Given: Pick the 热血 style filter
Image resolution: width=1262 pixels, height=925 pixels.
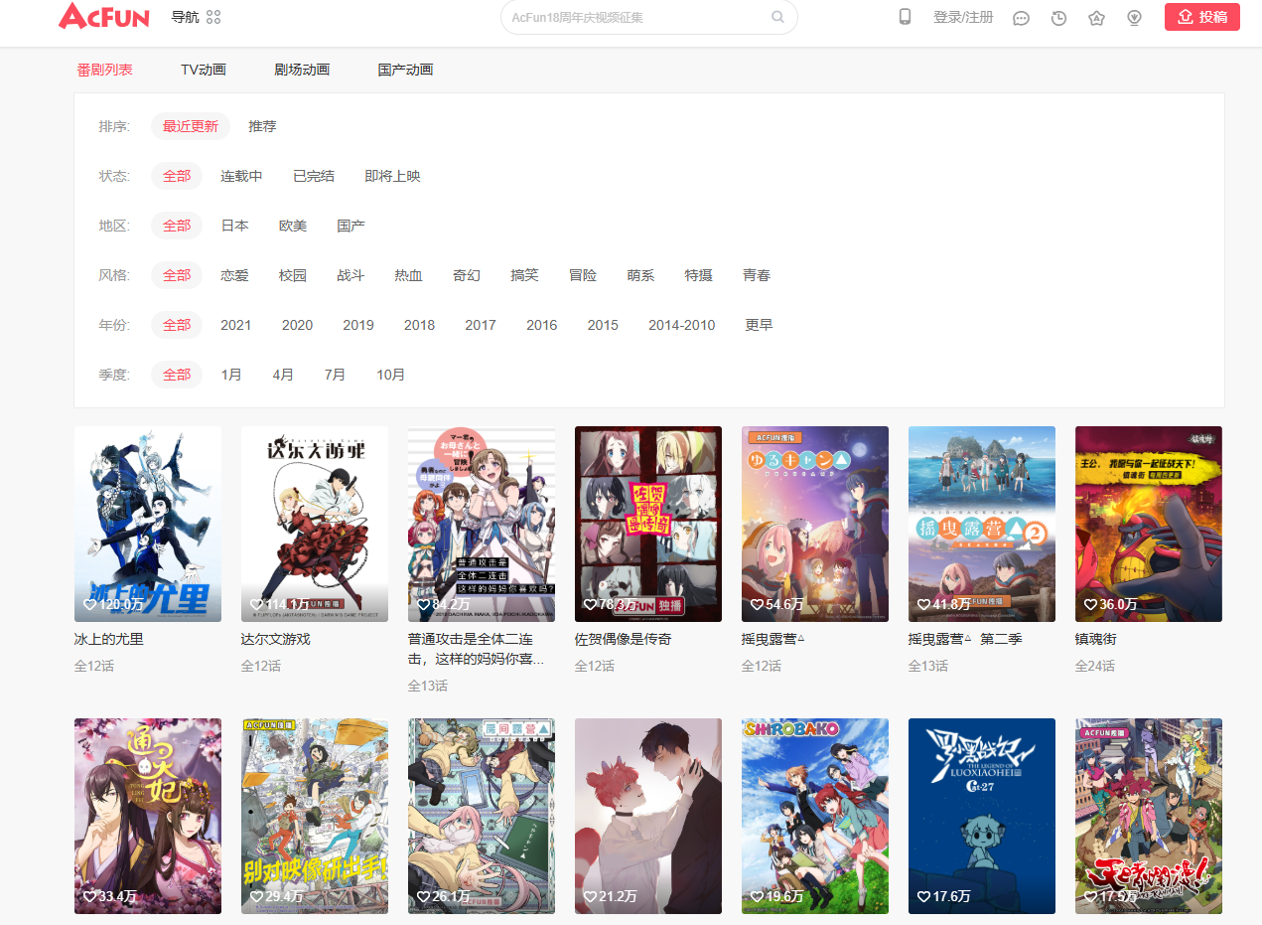Looking at the screenshot, I should (x=408, y=275).
